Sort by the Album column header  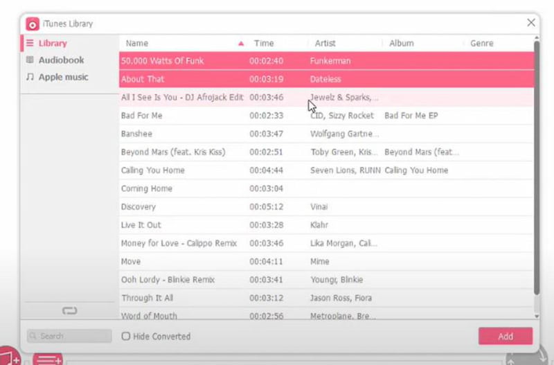pos(402,43)
